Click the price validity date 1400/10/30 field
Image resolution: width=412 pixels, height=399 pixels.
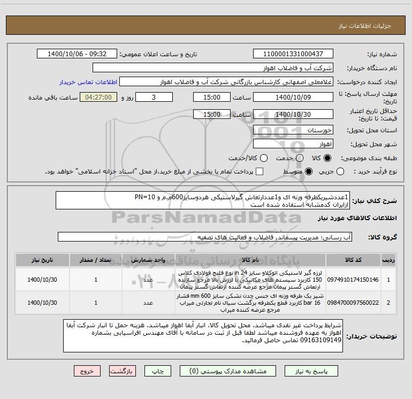tap(293, 115)
